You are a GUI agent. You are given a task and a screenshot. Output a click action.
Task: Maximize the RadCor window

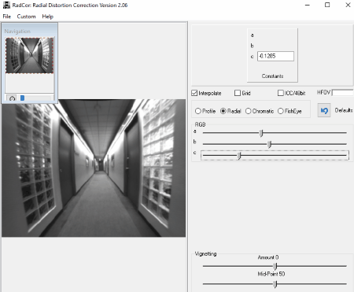pos(327,5)
